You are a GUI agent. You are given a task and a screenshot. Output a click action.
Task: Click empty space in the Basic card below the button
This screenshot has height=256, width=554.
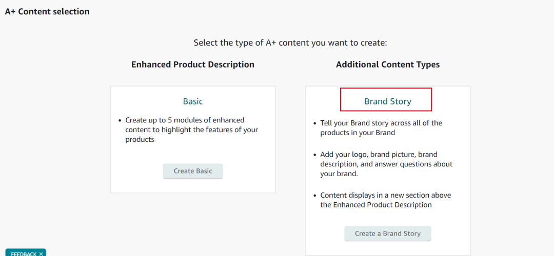(193, 186)
